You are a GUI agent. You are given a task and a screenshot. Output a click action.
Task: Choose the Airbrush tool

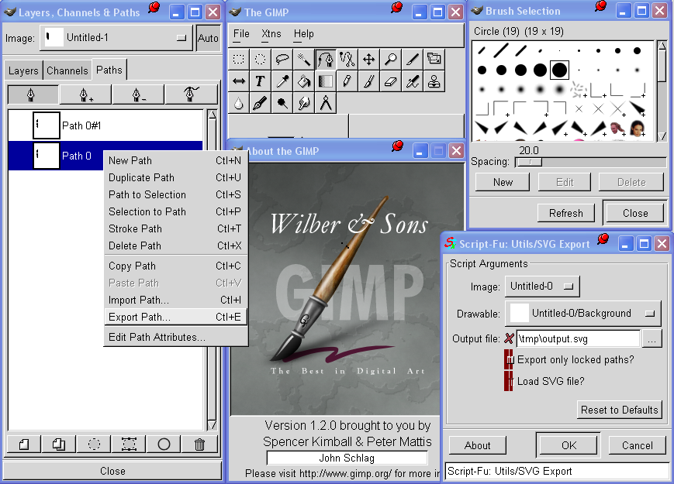(412, 81)
